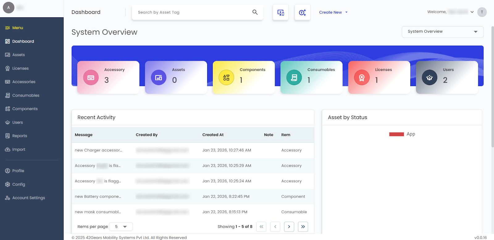The height and width of the screenshot is (240, 494).
Task: Toggle the App legend in Asset by Status
Action: pos(402,134)
